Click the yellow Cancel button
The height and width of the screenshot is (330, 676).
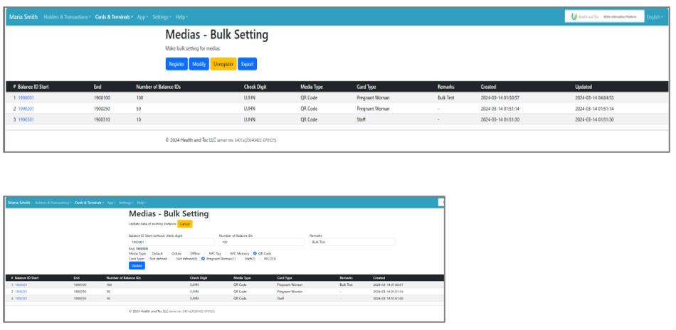[x=184, y=223]
